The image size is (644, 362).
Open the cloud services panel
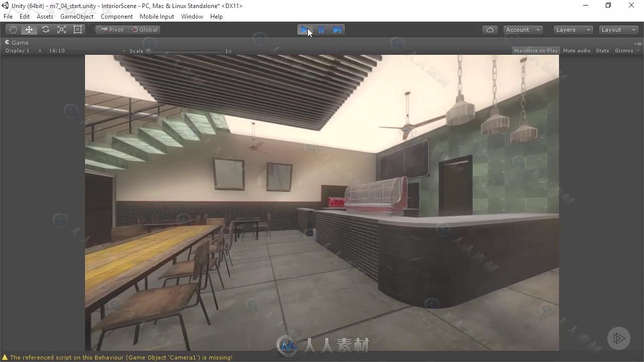click(490, 30)
